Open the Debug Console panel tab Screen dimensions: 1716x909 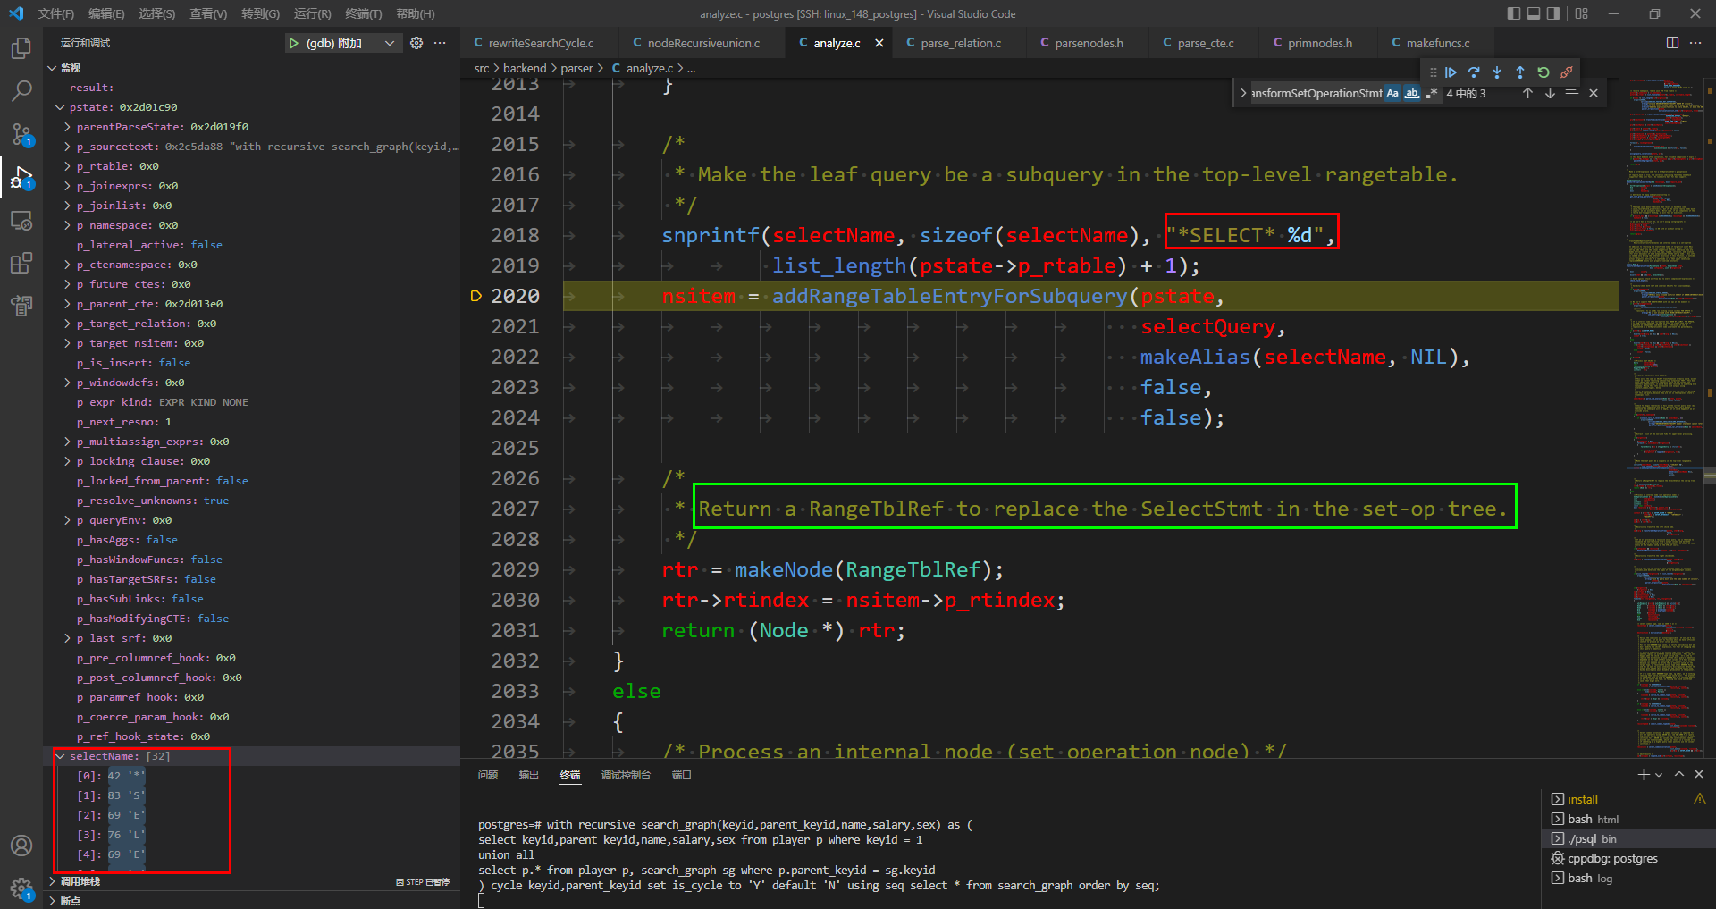click(x=626, y=775)
